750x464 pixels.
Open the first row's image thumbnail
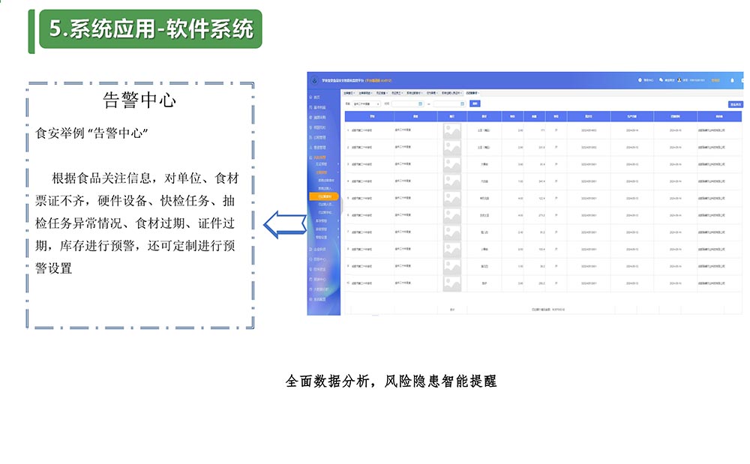[x=452, y=130]
